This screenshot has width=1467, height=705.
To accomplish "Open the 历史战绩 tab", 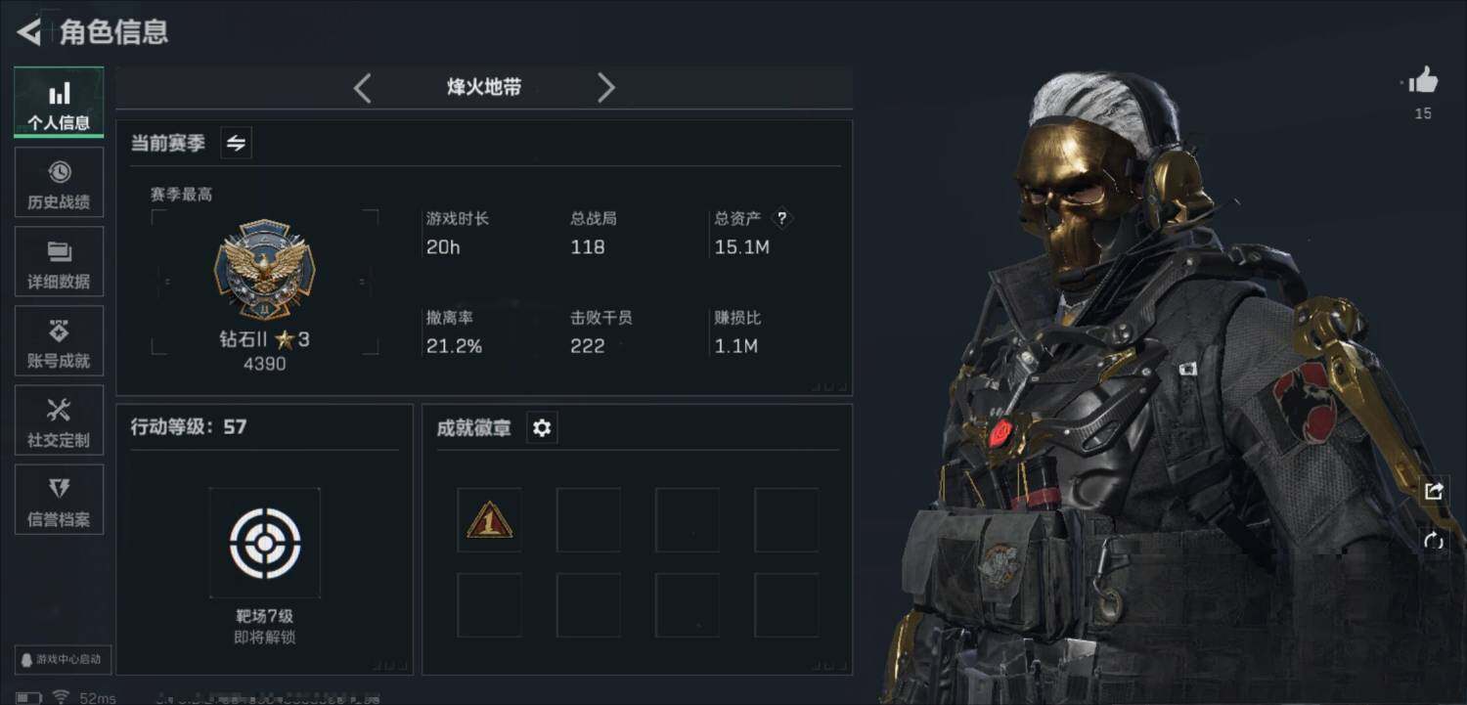I will click(x=59, y=183).
